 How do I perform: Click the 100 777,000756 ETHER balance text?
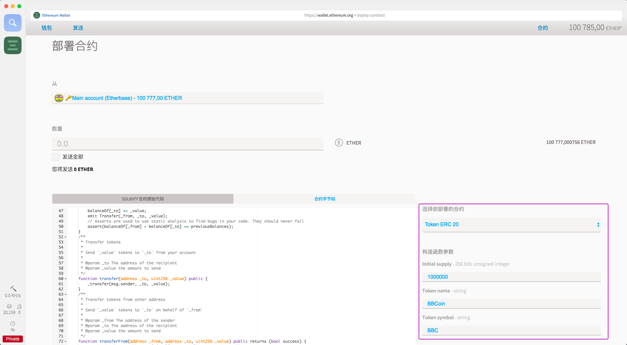571,142
